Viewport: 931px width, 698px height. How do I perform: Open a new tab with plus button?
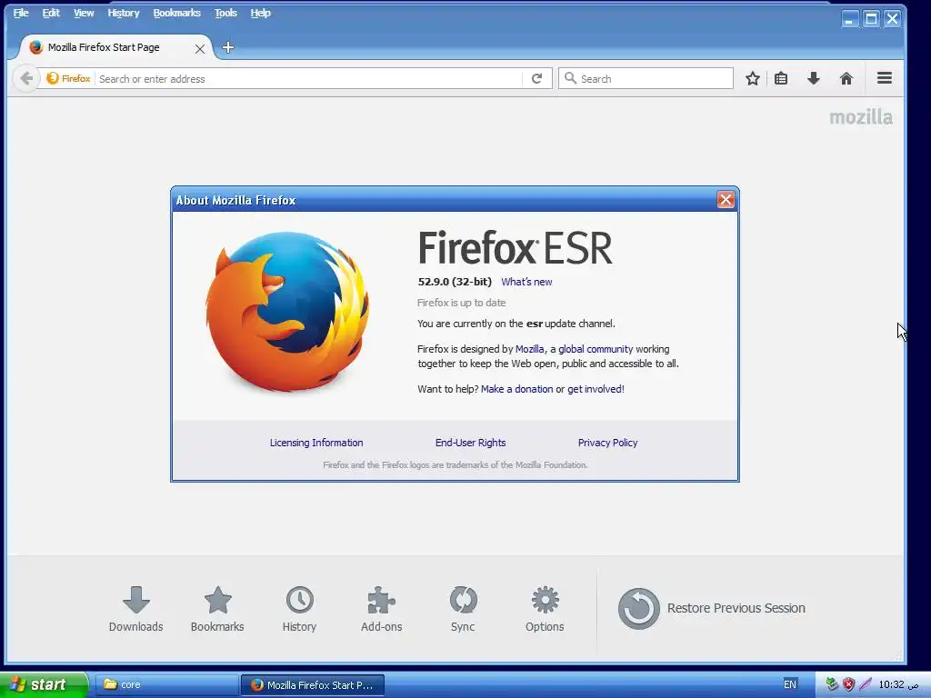[228, 47]
